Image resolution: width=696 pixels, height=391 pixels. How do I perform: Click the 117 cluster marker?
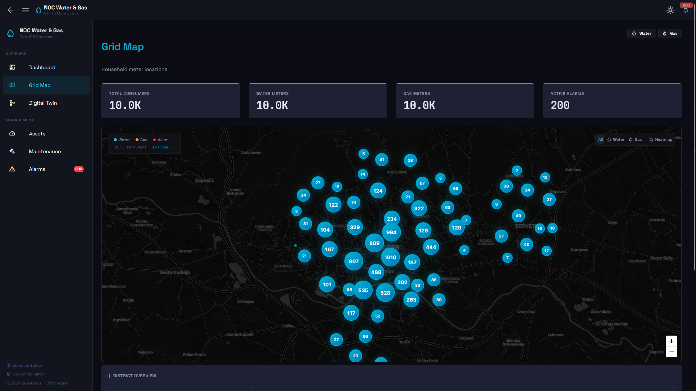(351, 313)
